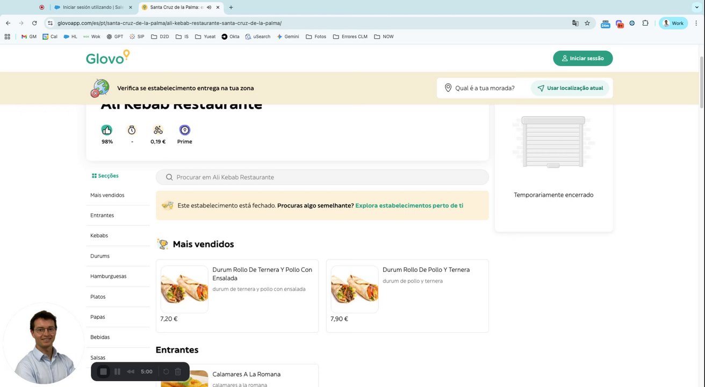Go to the Durums section
Image resolution: width=705 pixels, height=387 pixels.
pos(100,256)
